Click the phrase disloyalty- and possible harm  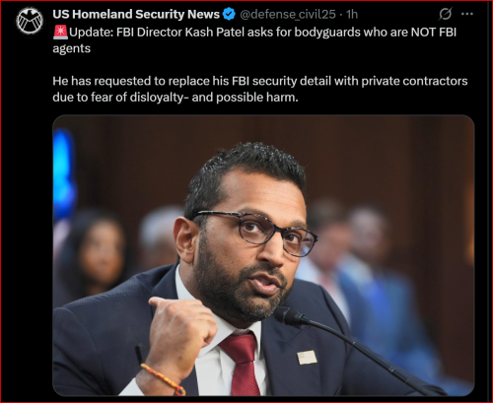214,98
